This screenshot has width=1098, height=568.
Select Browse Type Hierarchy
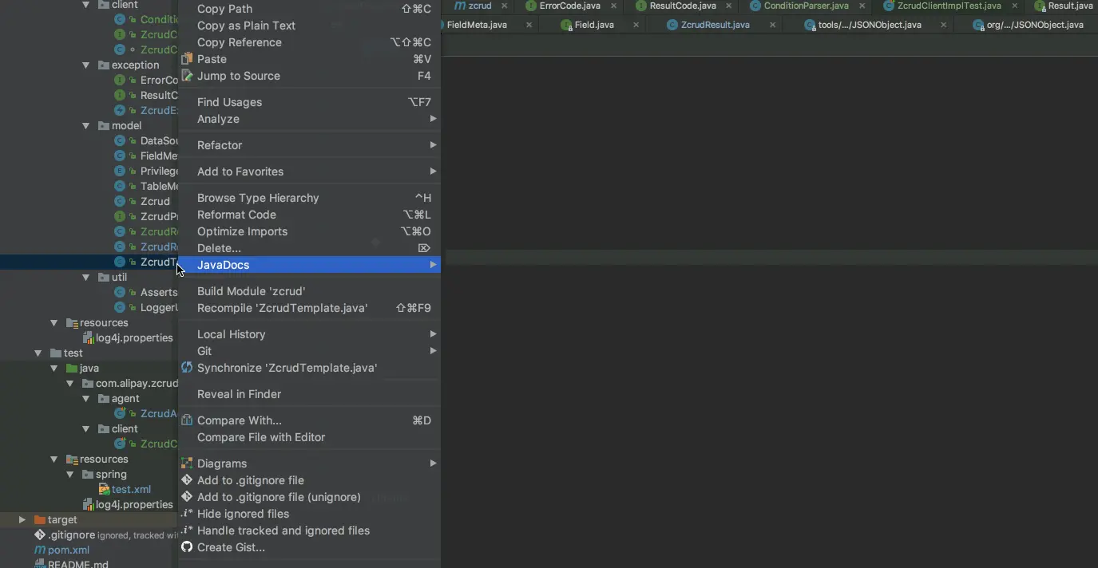[309, 198]
